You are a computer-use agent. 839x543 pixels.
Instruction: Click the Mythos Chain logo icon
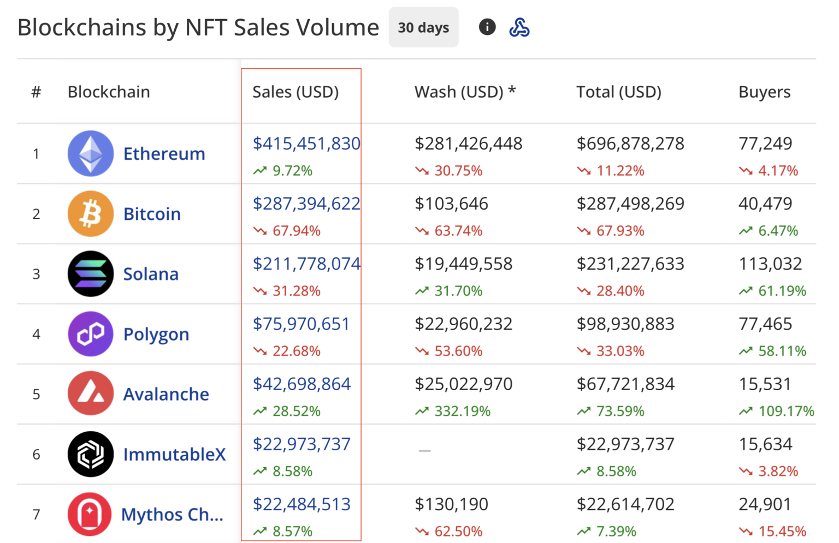(90, 514)
